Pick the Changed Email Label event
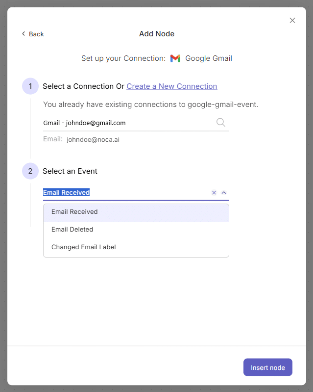Screen dimensions: 313x392 [x=136, y=247]
